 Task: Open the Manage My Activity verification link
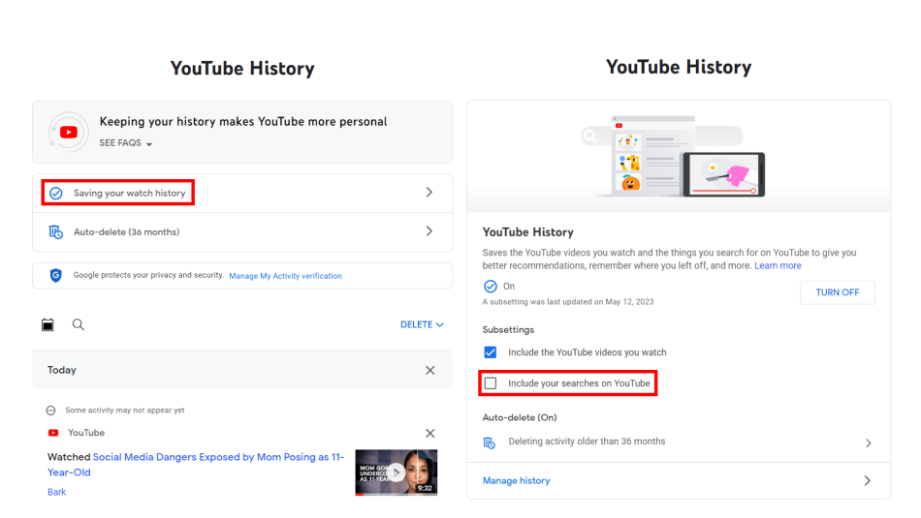pos(285,276)
